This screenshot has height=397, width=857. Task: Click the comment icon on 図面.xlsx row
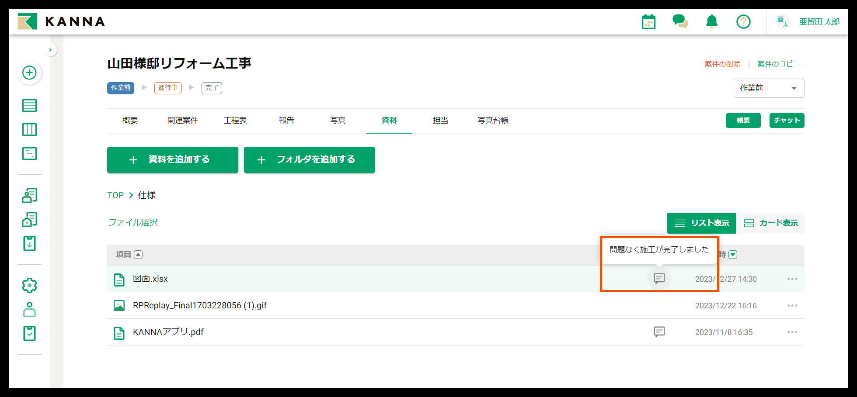tap(659, 279)
